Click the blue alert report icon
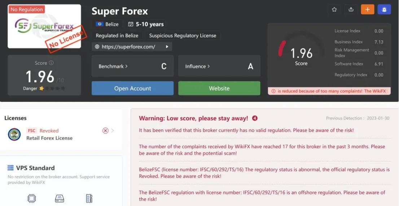 (384, 9)
